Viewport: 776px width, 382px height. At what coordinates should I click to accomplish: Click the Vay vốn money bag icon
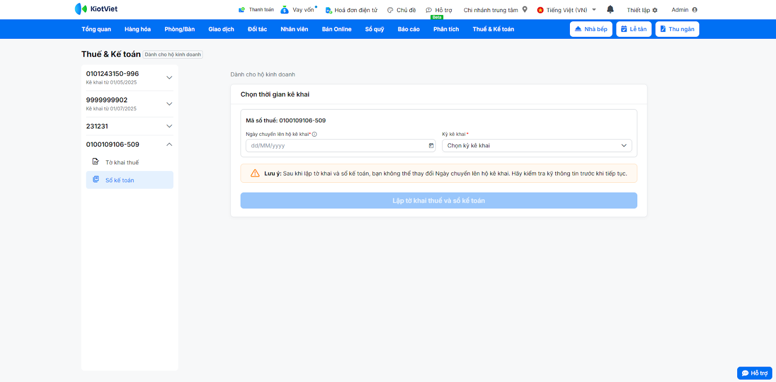[x=285, y=10]
